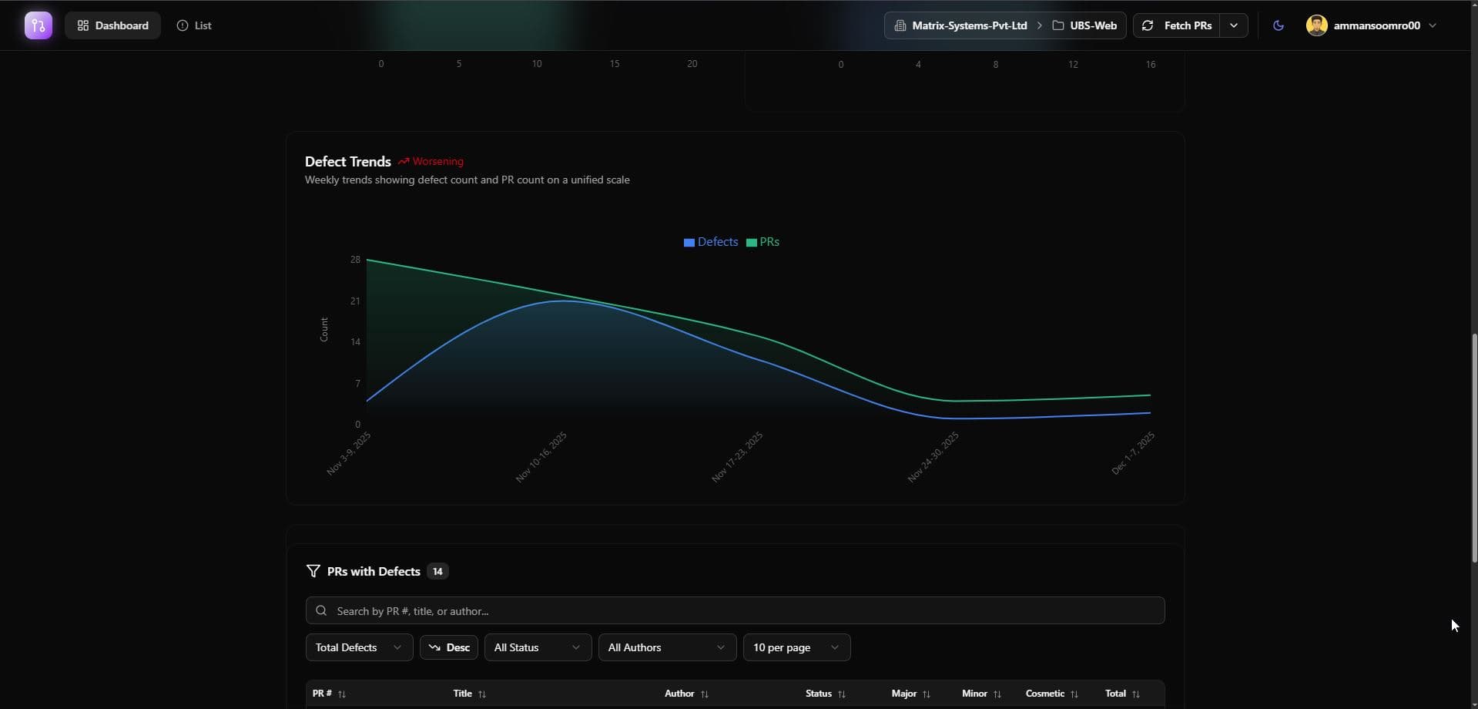1478x709 pixels.
Task: Toggle the Defects legend series
Action: coord(711,242)
